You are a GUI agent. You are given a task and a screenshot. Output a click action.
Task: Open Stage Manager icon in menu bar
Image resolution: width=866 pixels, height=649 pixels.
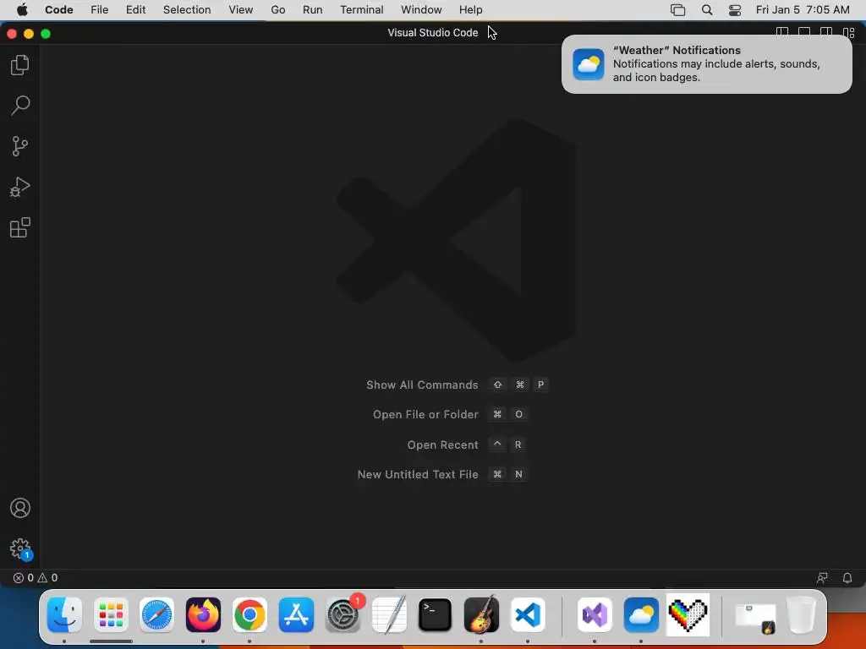pyautogui.click(x=677, y=10)
